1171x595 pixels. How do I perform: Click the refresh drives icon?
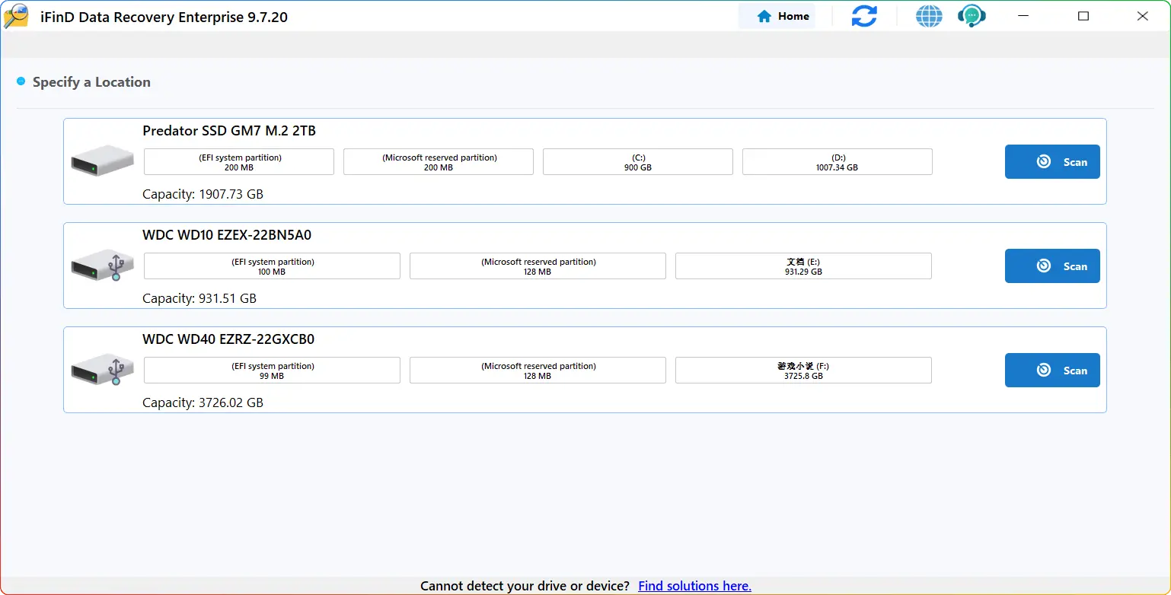tap(863, 16)
